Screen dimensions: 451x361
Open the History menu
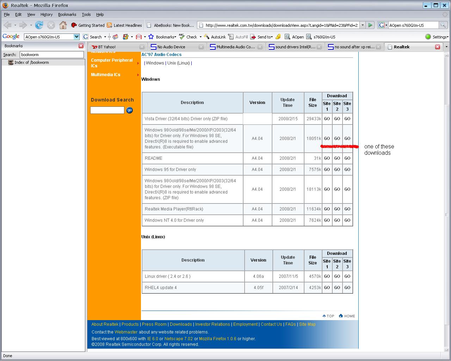[x=47, y=14]
